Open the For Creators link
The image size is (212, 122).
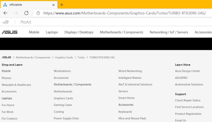coord(9,119)
